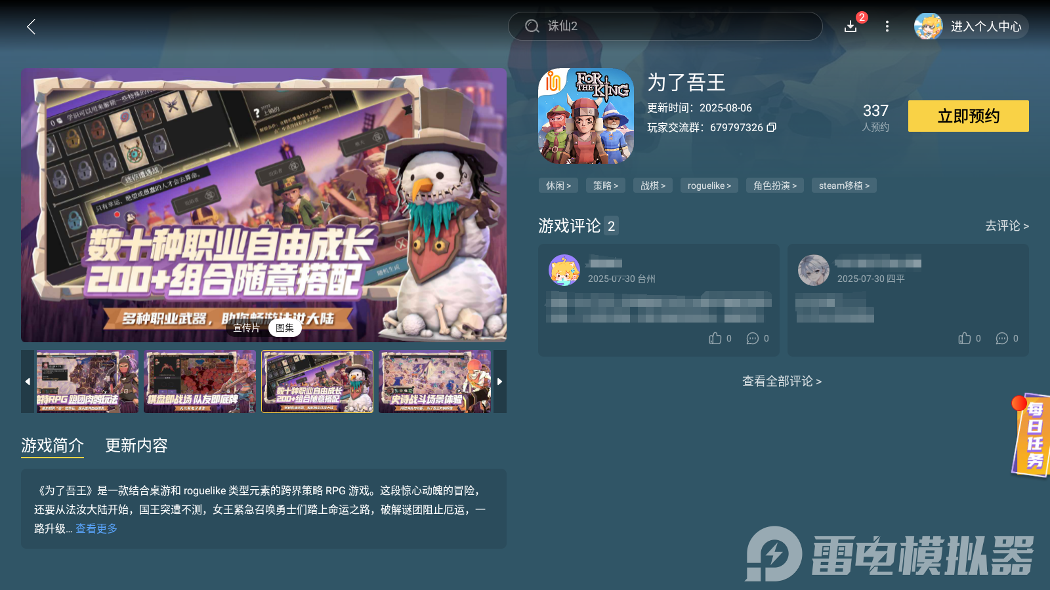Focus the search box showing 诛仙2
This screenshot has width=1050, height=590.
(665, 26)
